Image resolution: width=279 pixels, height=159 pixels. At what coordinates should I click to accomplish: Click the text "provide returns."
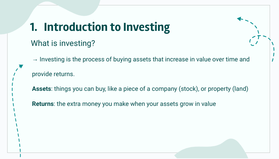(x=53, y=74)
